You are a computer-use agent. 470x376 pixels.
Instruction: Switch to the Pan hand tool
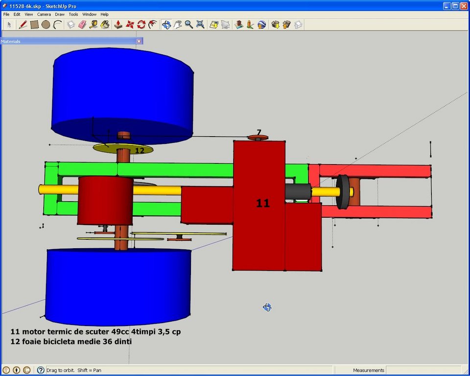point(178,24)
